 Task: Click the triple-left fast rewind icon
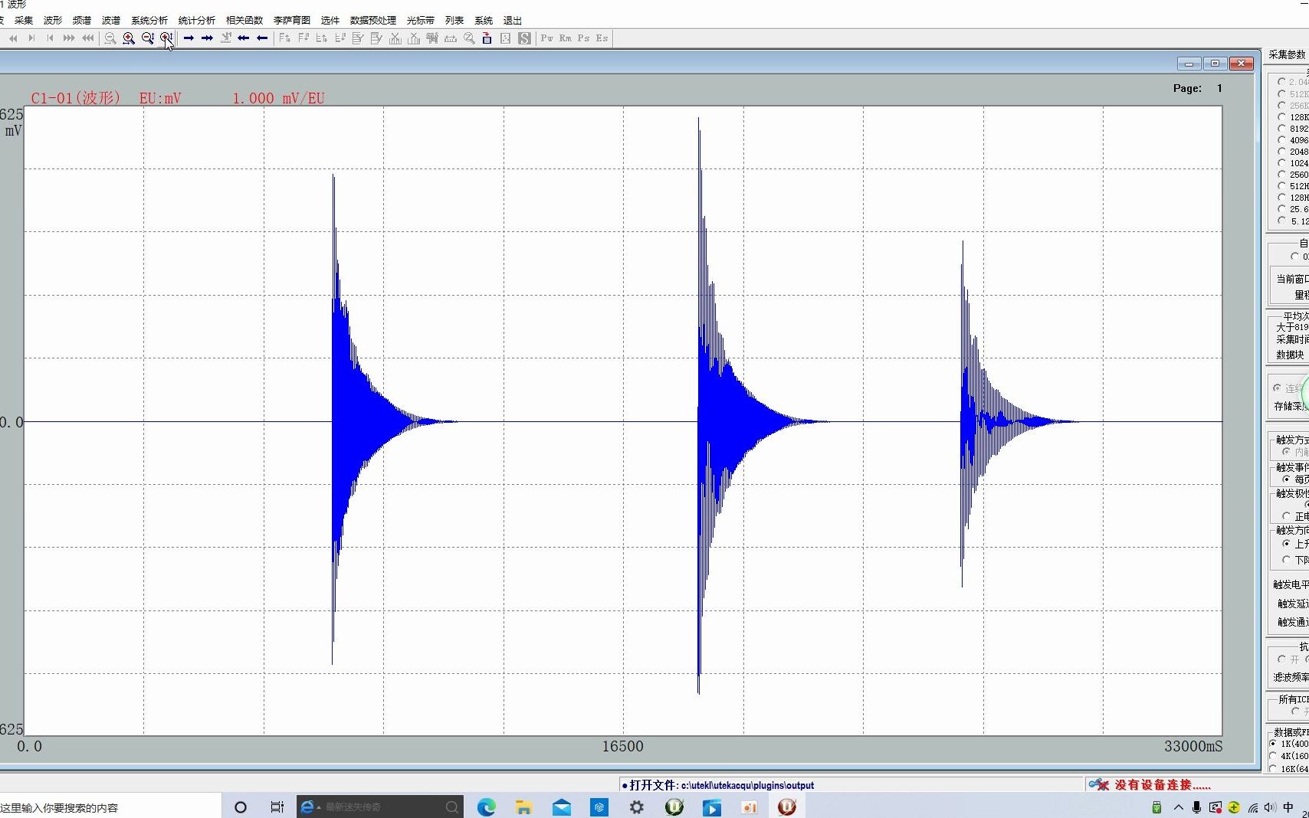tap(88, 38)
